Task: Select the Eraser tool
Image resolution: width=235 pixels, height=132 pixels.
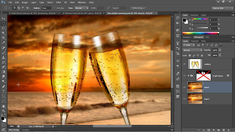Action: 3,67
